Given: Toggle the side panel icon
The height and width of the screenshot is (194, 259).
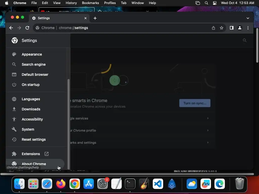Looking at the screenshot, I should 232,28.
